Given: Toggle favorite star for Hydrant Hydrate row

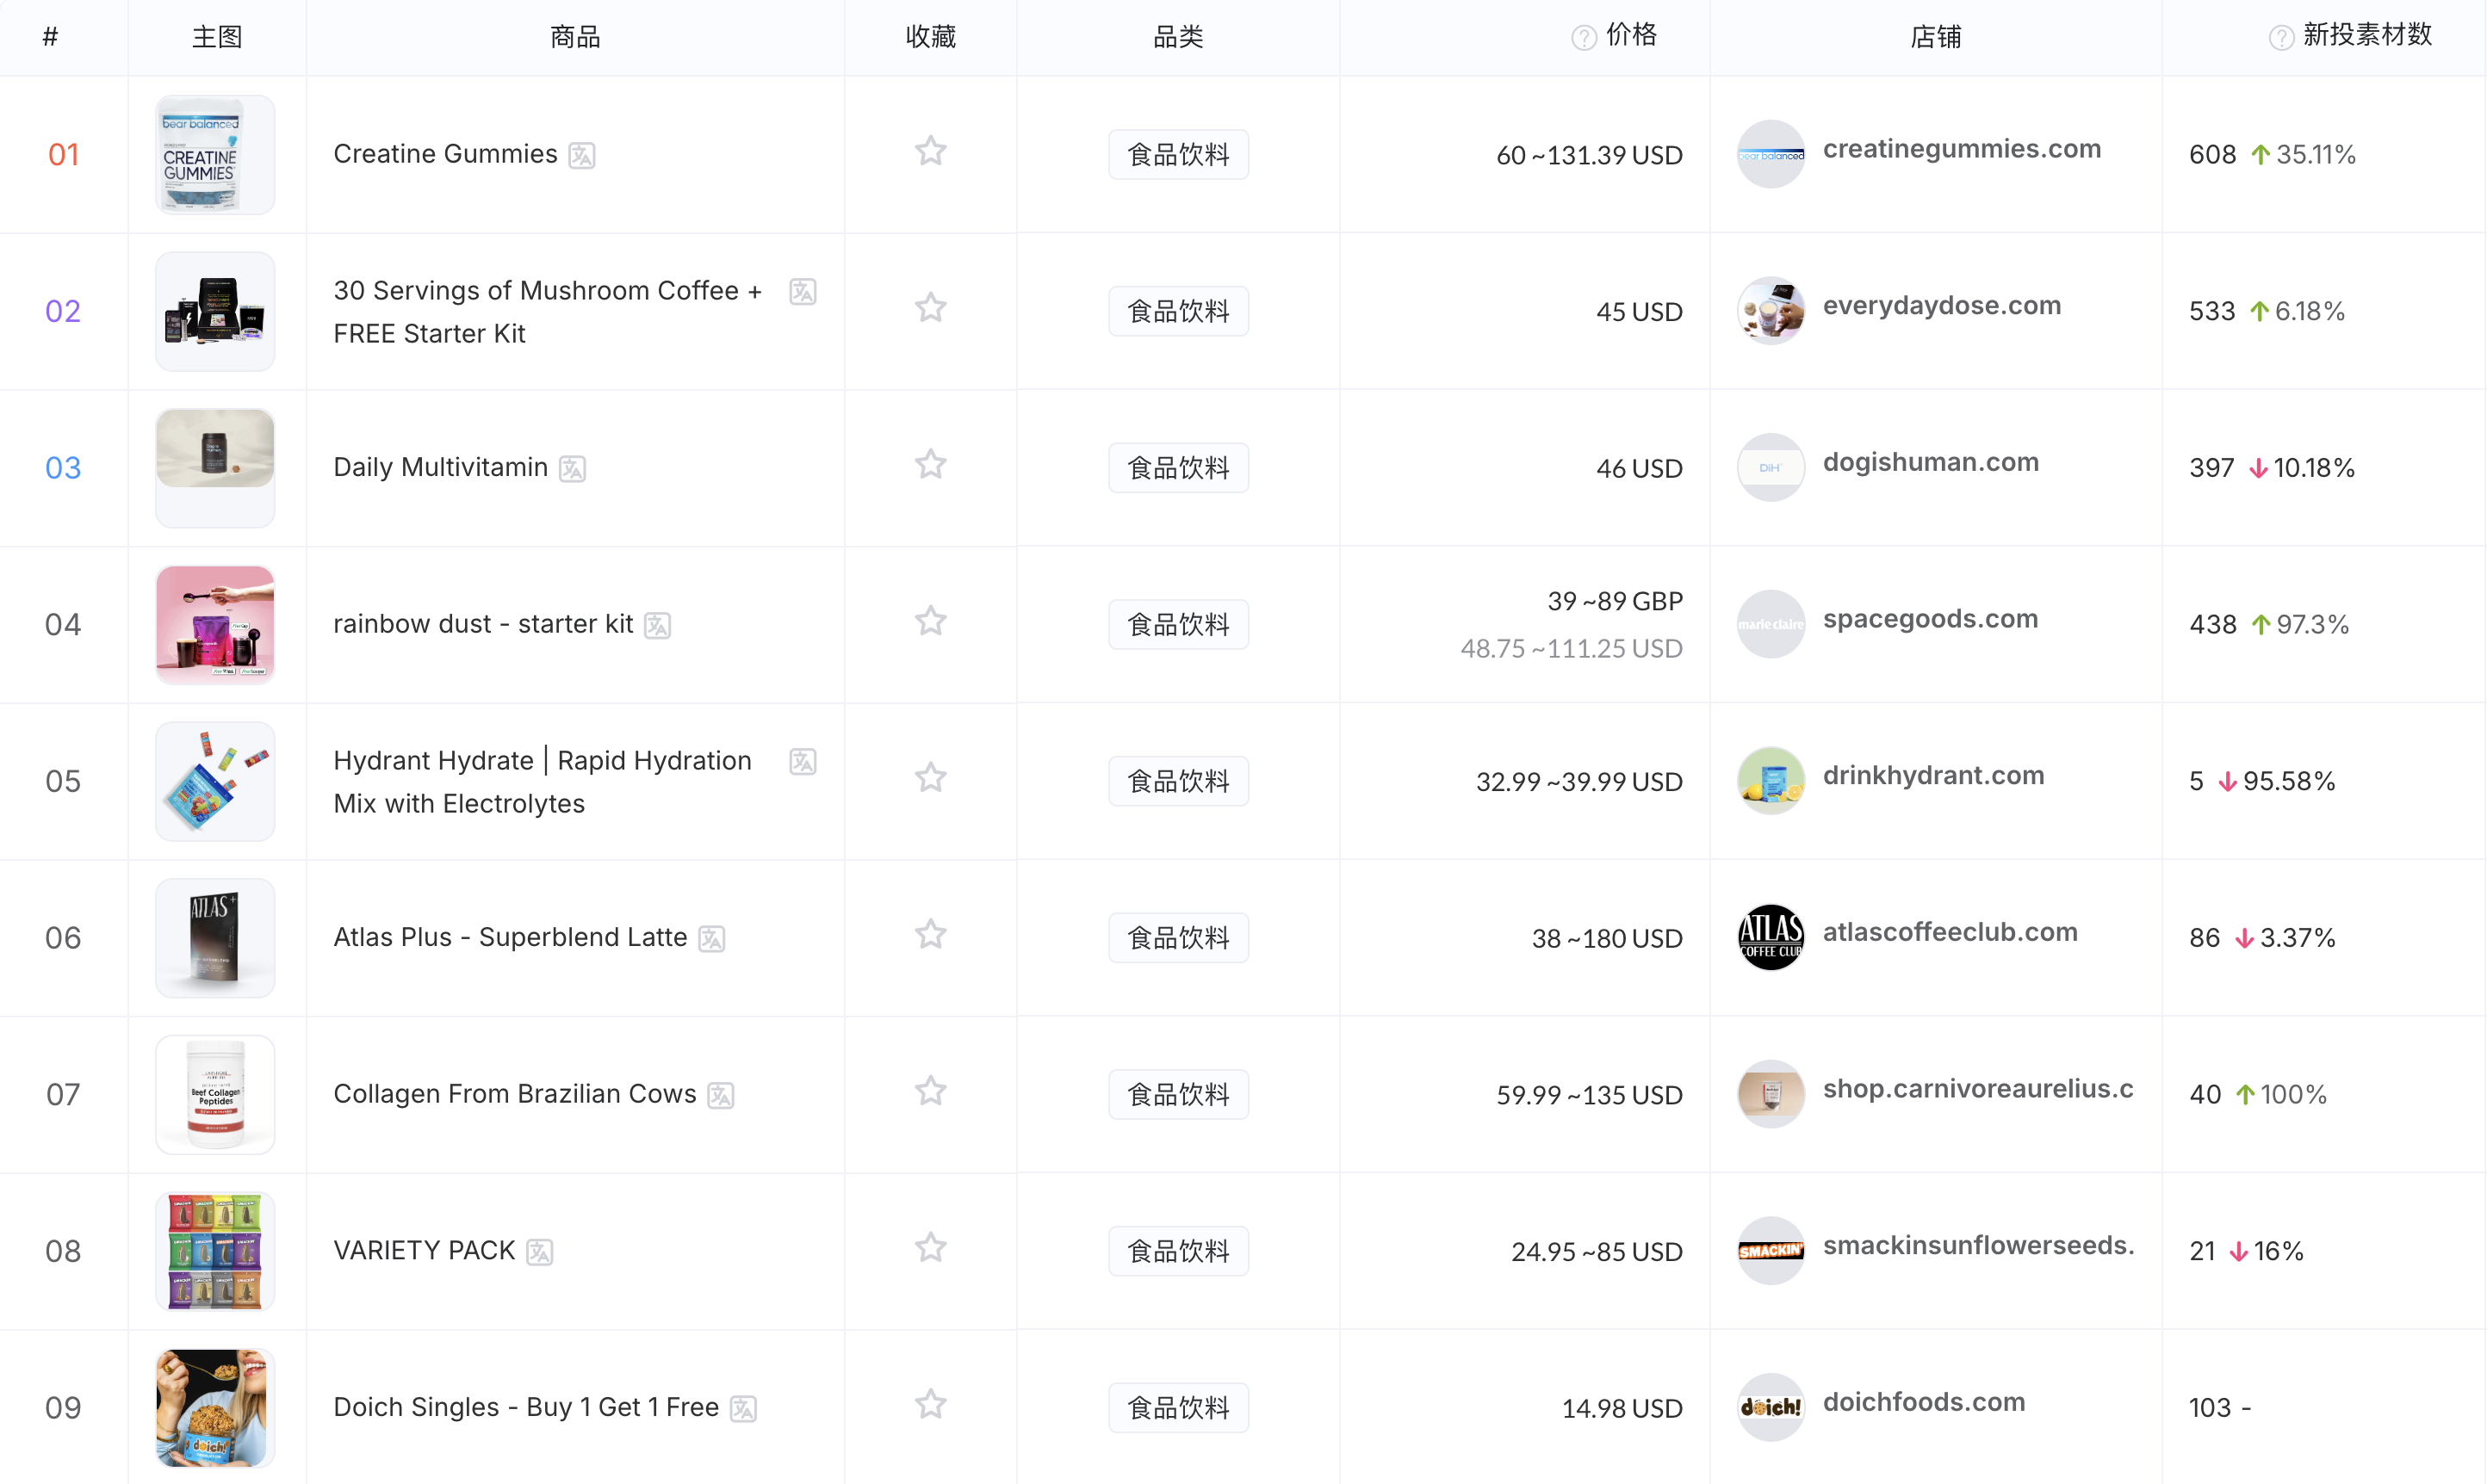Looking at the screenshot, I should click(x=930, y=778).
